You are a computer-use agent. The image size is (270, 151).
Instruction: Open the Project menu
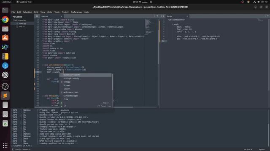click(65, 12)
